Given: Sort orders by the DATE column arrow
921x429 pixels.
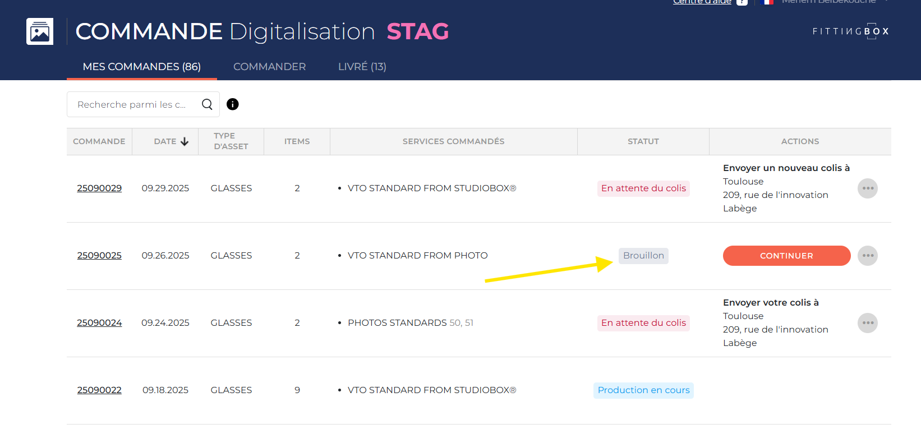Looking at the screenshot, I should coord(185,142).
